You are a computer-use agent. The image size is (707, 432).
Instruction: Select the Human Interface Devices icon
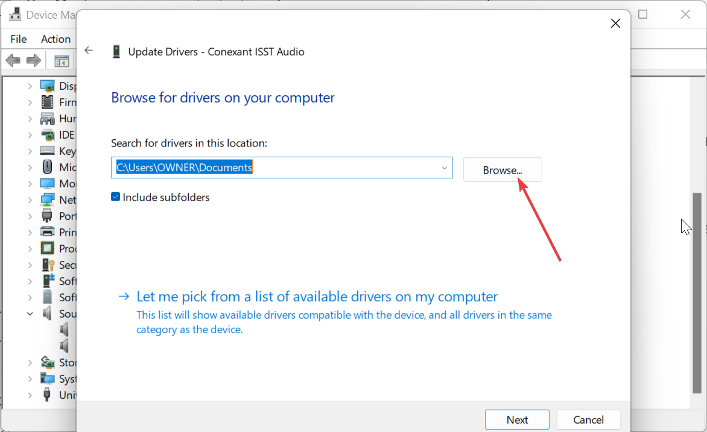pyautogui.click(x=47, y=119)
